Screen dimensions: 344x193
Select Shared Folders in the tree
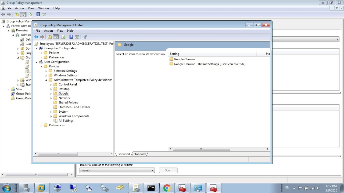tap(68, 103)
